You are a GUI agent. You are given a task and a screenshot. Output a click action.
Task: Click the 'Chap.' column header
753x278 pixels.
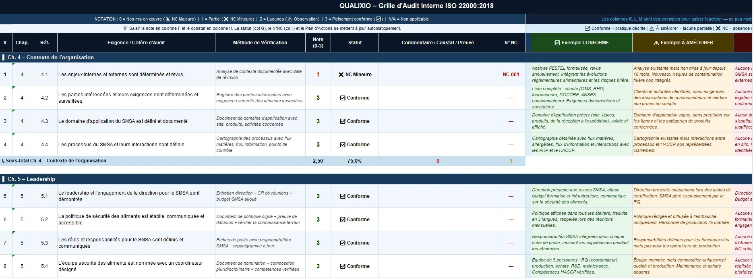(22, 42)
